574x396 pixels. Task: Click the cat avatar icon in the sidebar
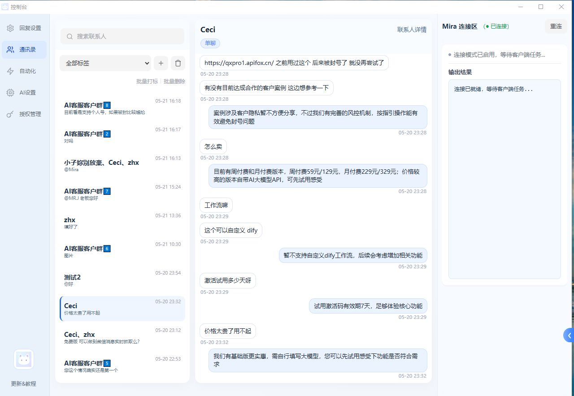pos(24,359)
